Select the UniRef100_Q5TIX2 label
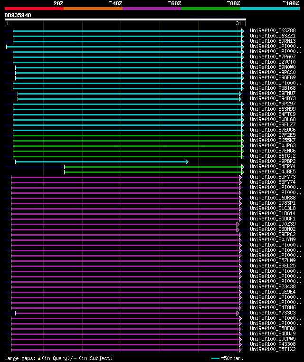The height and width of the screenshot is (362, 304). (273, 349)
